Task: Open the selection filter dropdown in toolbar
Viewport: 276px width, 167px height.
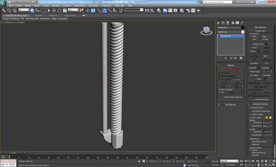Action: 24,10
